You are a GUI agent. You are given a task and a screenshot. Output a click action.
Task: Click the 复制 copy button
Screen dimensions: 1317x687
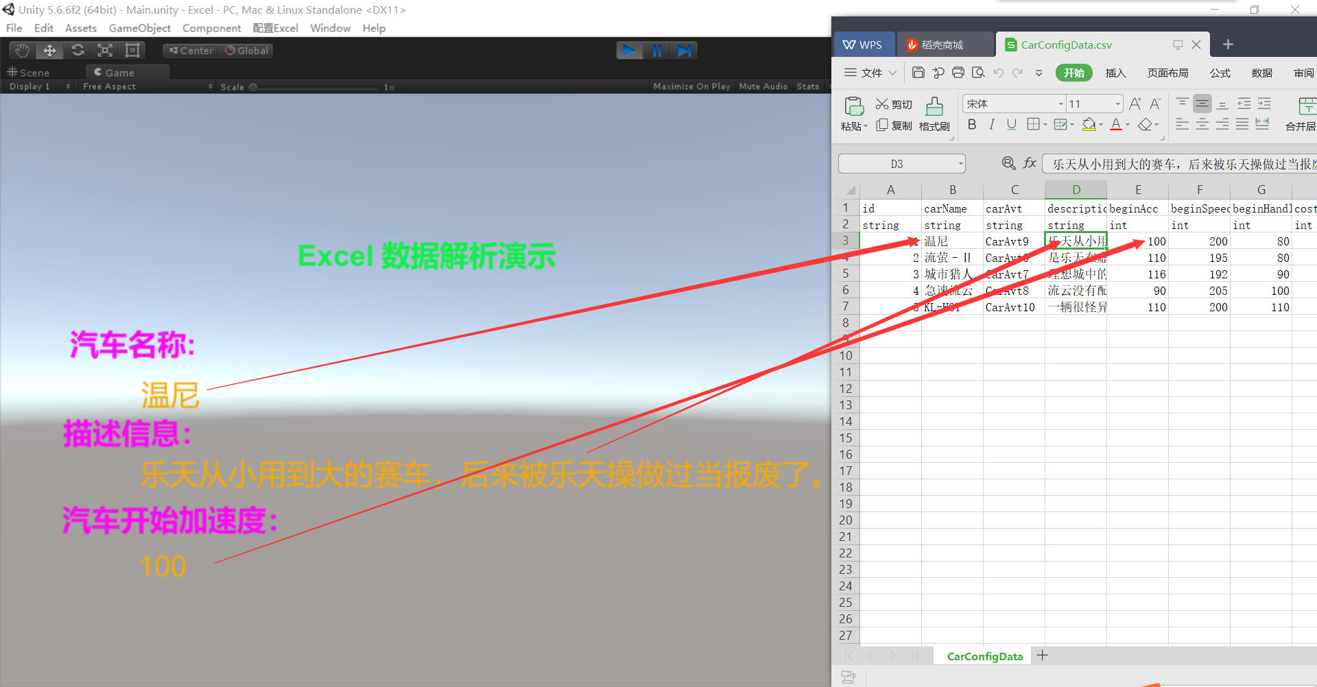click(x=894, y=125)
